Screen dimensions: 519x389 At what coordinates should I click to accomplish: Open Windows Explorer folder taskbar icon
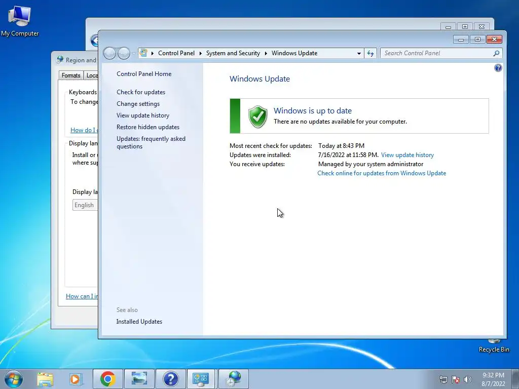(45, 379)
